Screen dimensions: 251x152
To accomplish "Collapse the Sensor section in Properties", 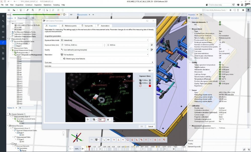I will click(x=190, y=90).
